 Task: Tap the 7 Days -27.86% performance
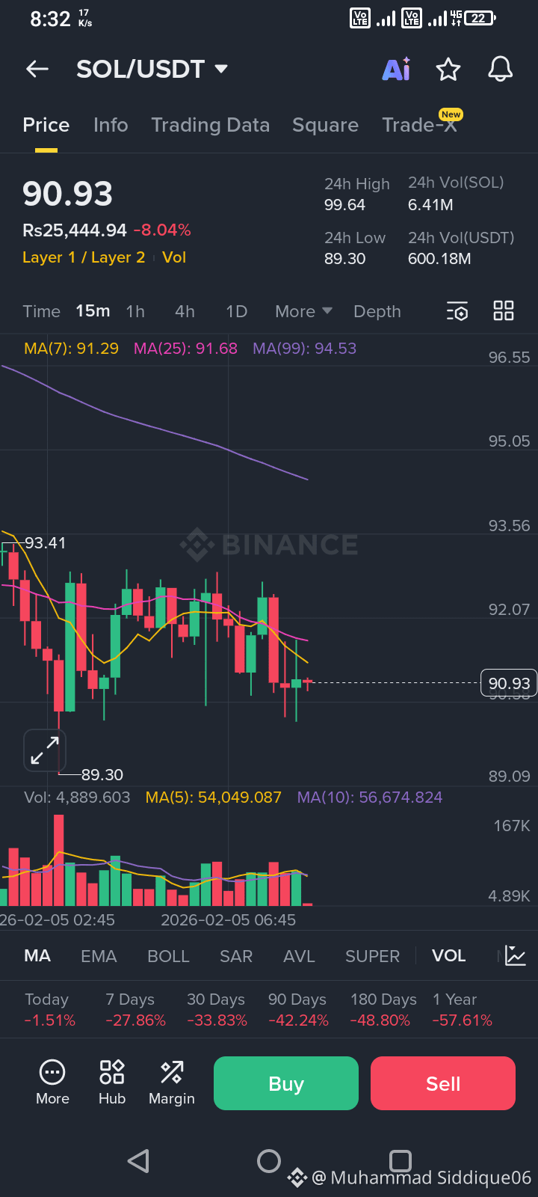coord(135,1010)
